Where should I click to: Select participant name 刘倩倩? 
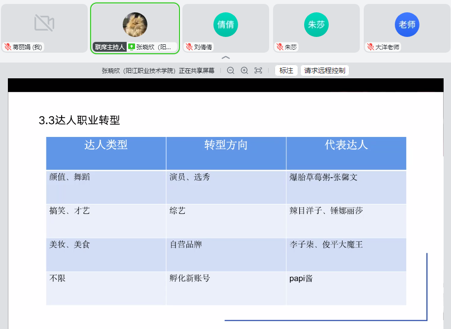click(203, 47)
